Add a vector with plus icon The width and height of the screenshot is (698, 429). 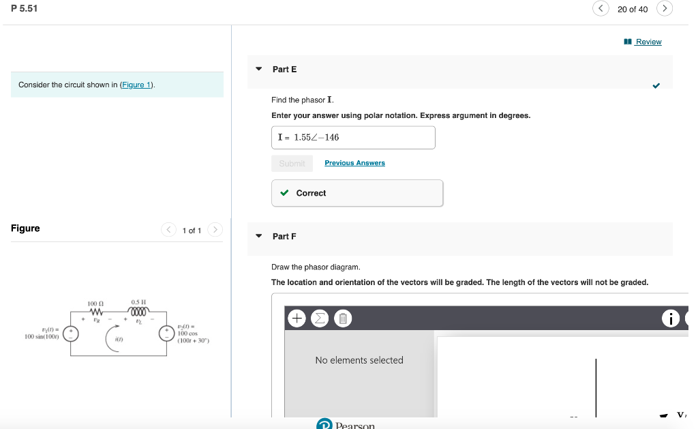[297, 318]
